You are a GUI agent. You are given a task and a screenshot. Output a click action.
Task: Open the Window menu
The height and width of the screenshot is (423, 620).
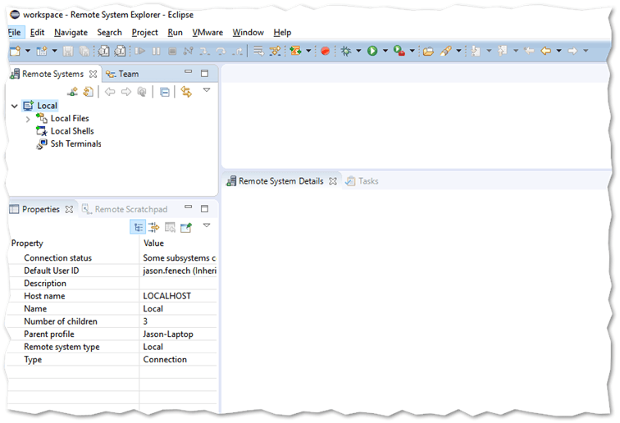click(x=248, y=33)
